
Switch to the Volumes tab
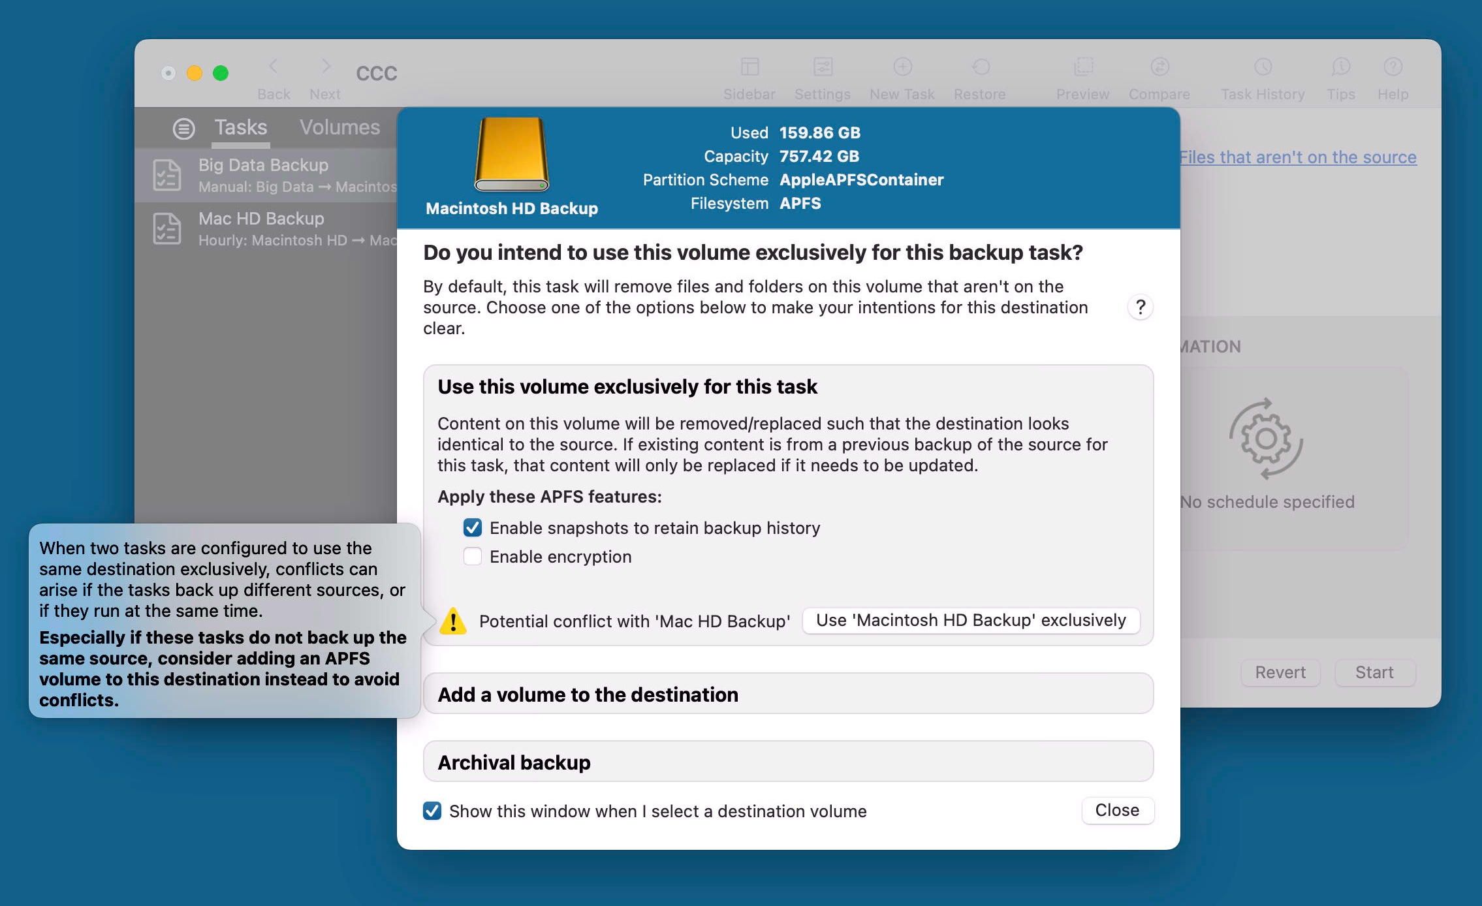[339, 127]
